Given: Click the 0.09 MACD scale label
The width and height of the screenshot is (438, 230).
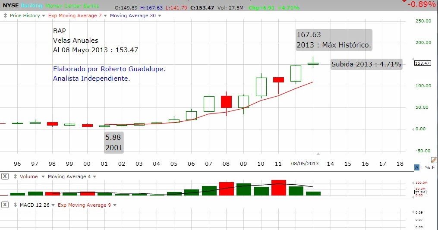Looking at the screenshot, I should tap(419, 213).
